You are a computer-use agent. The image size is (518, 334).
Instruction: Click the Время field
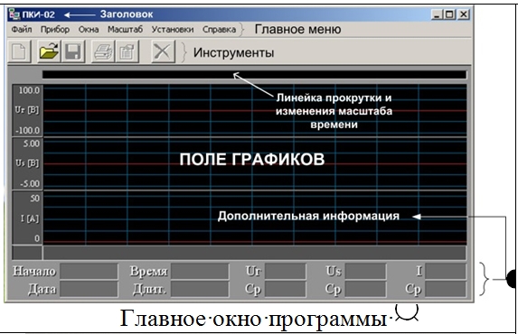[x=200, y=272]
